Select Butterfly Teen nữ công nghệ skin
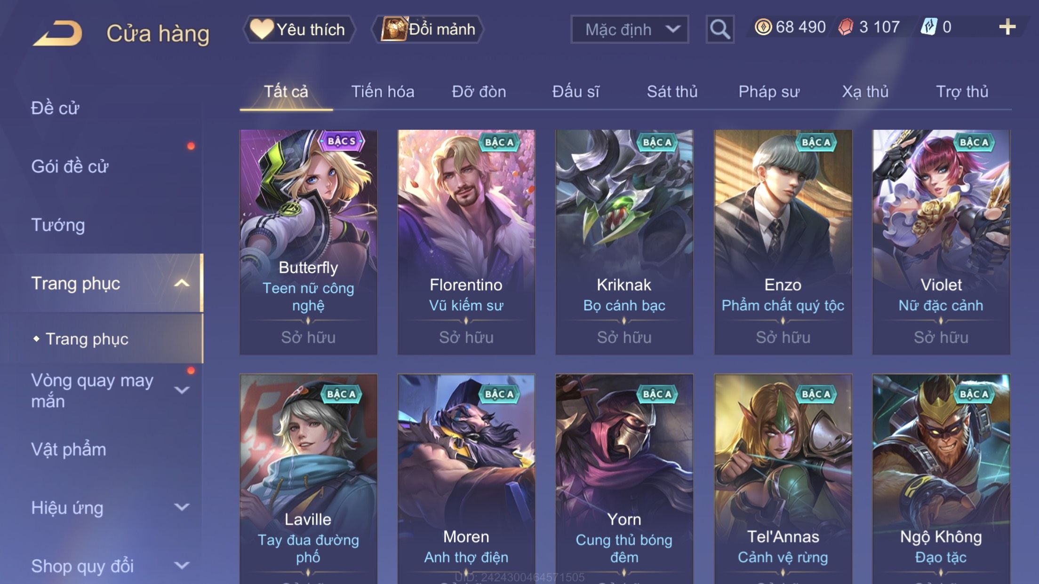 (308, 242)
